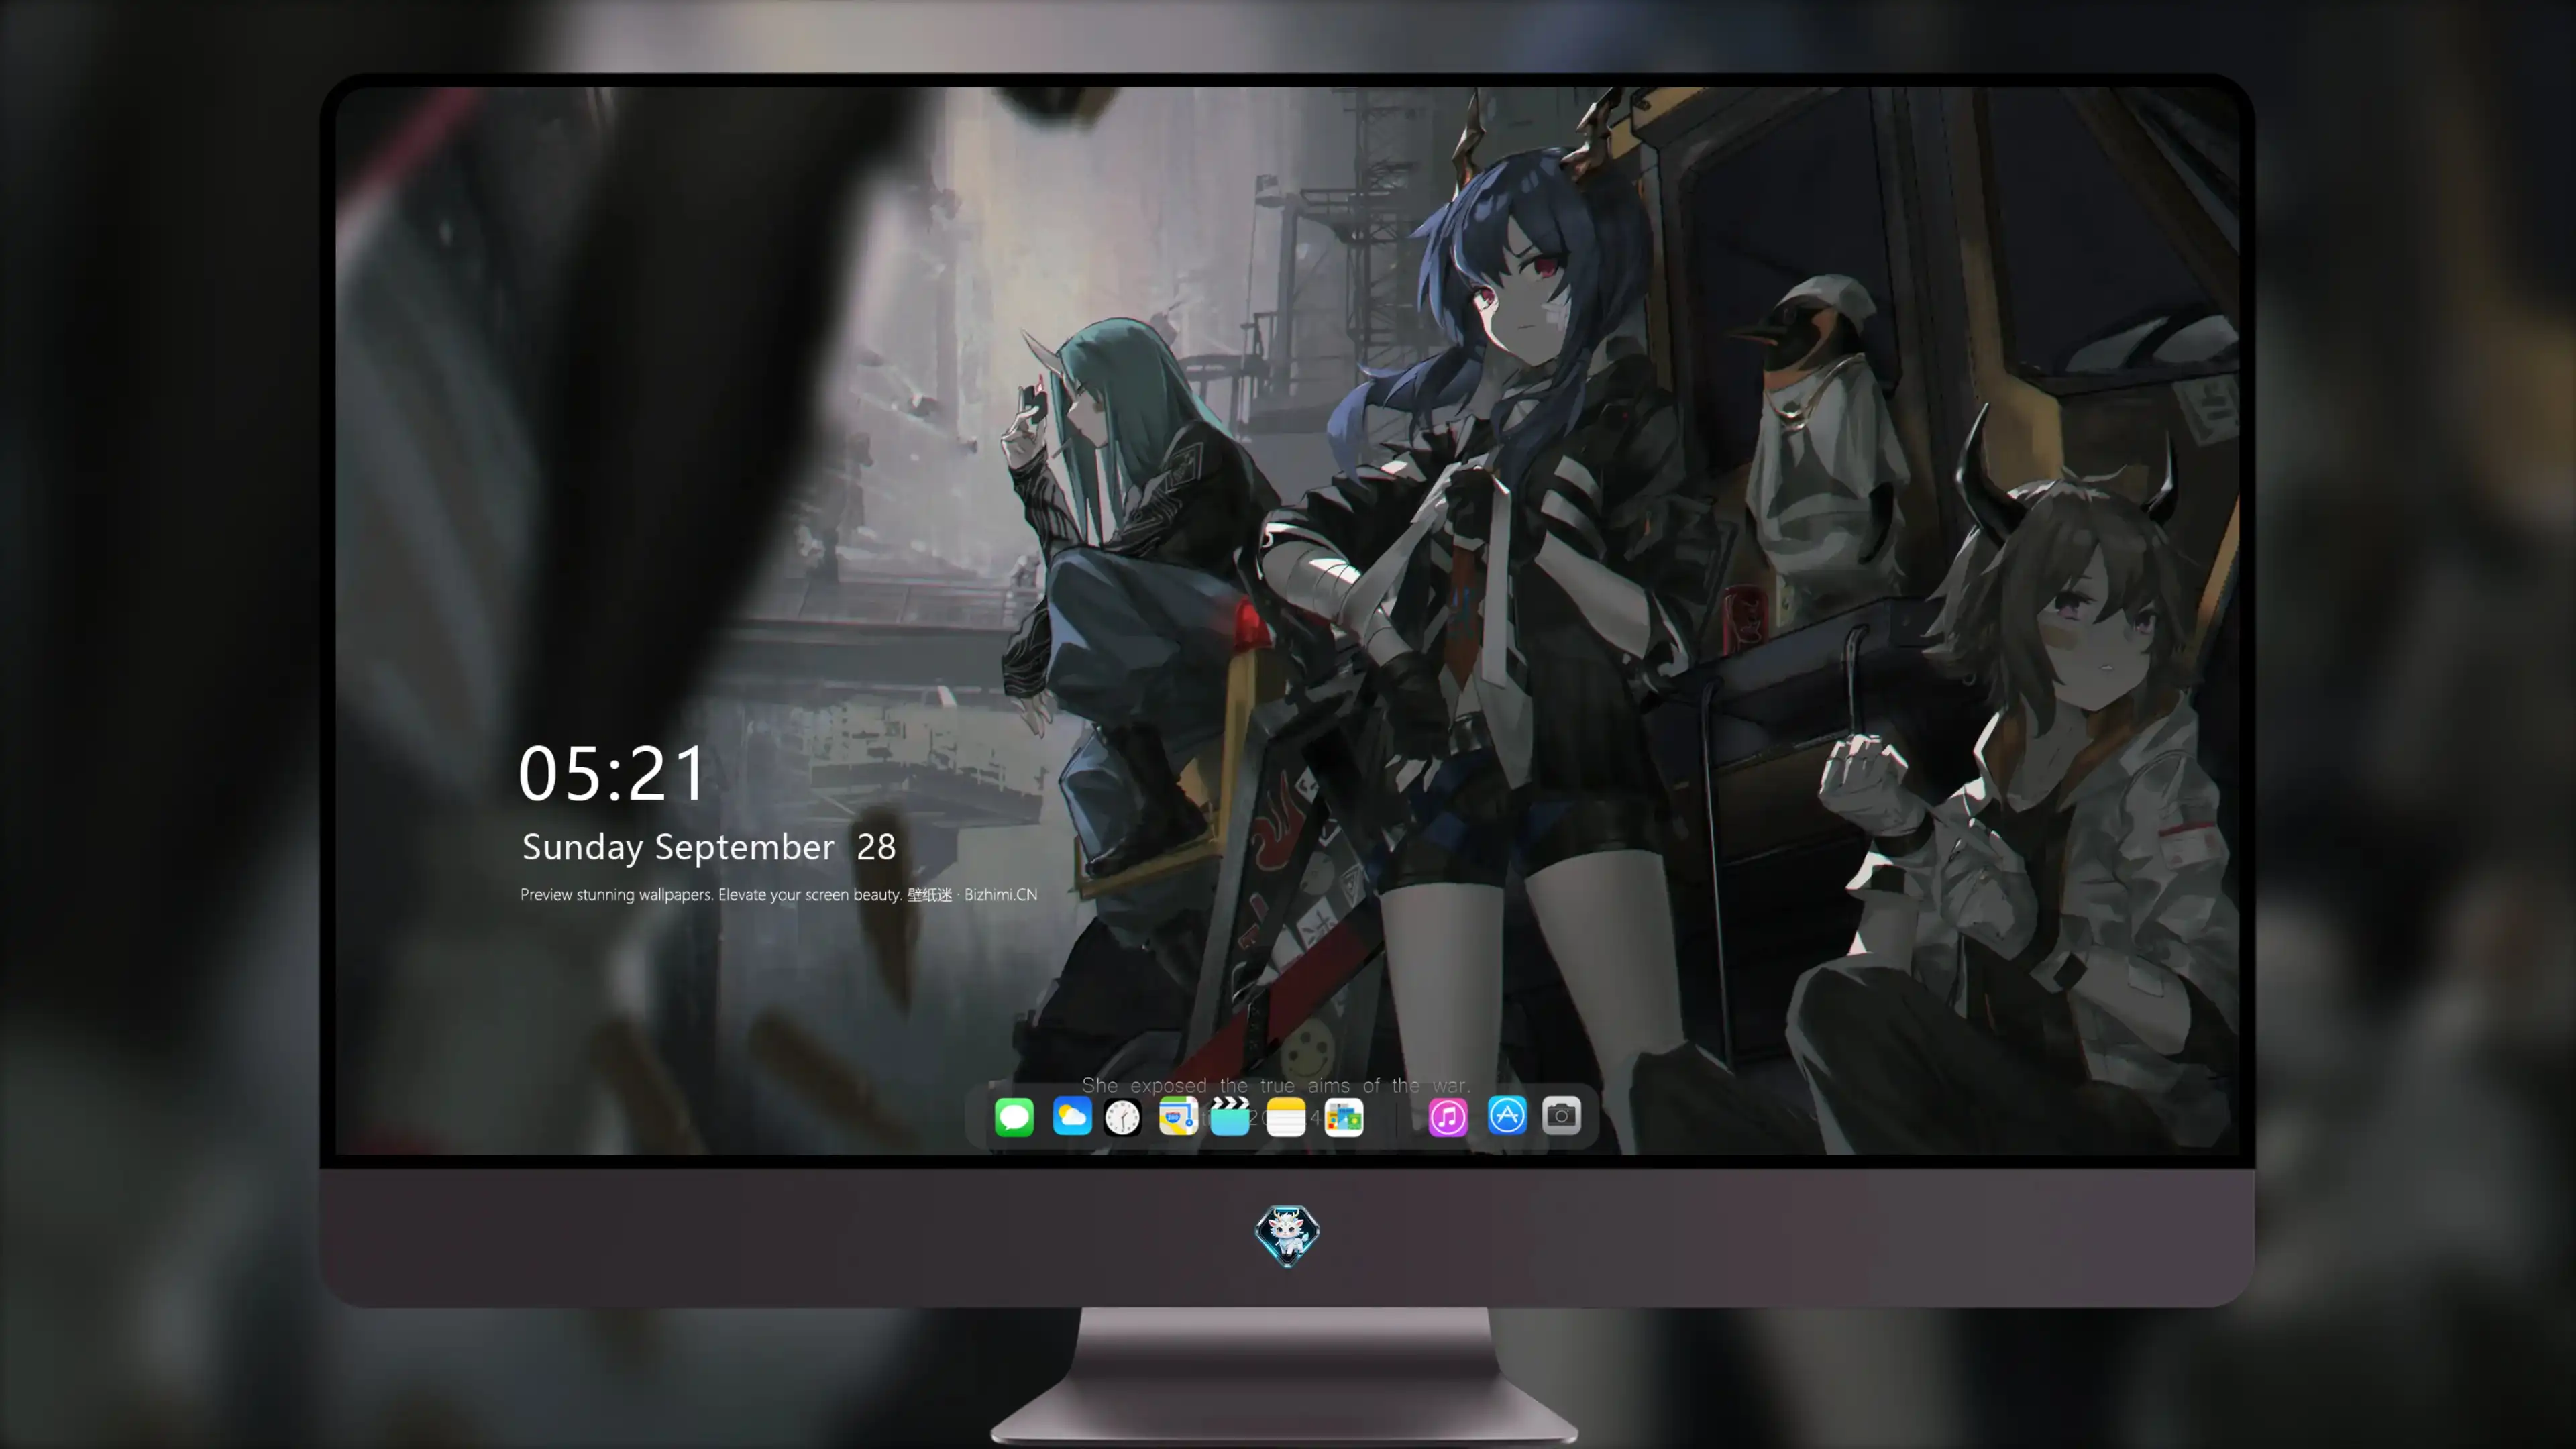
Task: Open the Clock app in dock
Action: 1122,1117
